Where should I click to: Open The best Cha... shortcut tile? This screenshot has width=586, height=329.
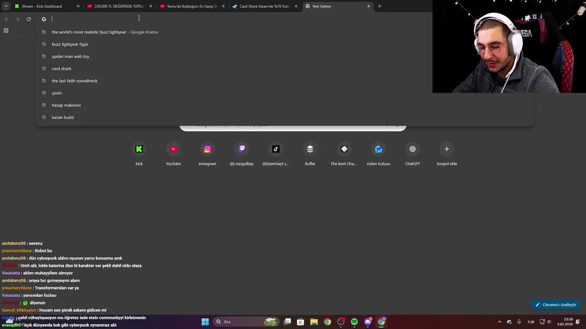pyautogui.click(x=344, y=154)
